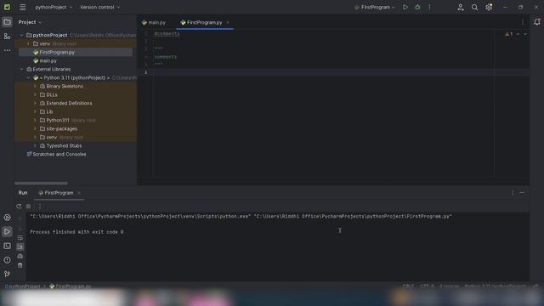Screen dimensions: 544x306
Task: Hide the Run tool window
Action: pos(522,193)
